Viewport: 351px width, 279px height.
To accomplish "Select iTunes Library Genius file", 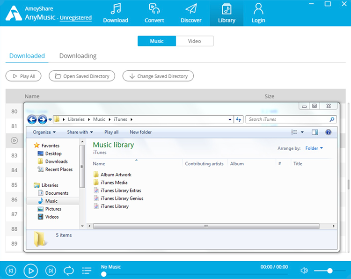I will 118,198.
